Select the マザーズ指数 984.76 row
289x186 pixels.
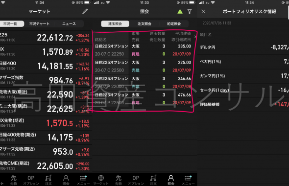tap(45, 80)
